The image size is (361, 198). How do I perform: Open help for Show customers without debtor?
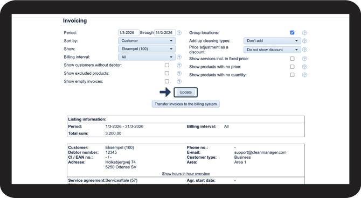pos(179,65)
